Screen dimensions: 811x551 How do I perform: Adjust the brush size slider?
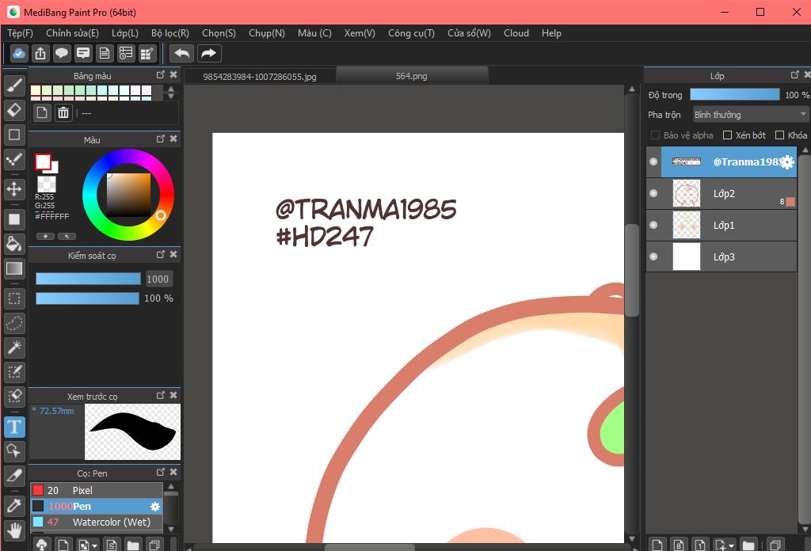[x=88, y=279]
